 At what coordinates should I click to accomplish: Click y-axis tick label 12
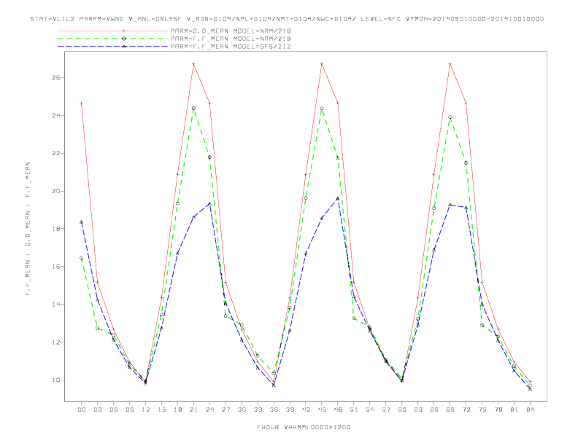[x=56, y=343]
